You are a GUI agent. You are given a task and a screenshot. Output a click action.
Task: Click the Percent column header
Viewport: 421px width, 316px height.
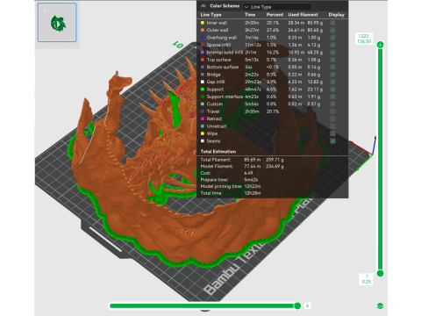(x=275, y=15)
